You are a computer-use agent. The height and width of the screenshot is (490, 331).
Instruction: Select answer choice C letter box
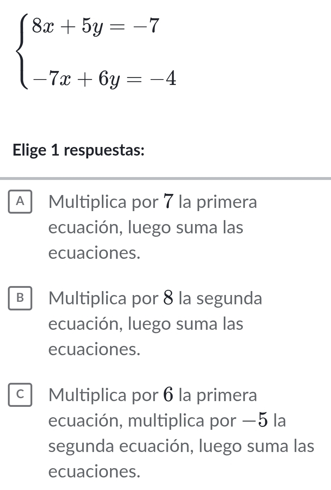[x=20, y=395]
